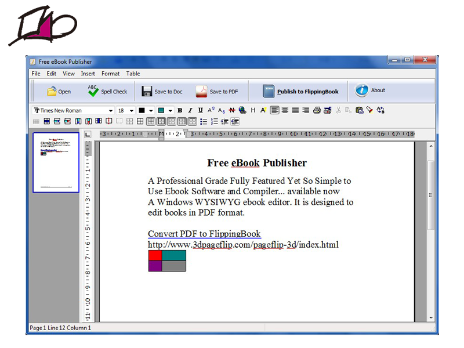Click Convert PDF to FlippingBook link
Viewport: 464px width, 348px height.
pyautogui.click(x=204, y=234)
